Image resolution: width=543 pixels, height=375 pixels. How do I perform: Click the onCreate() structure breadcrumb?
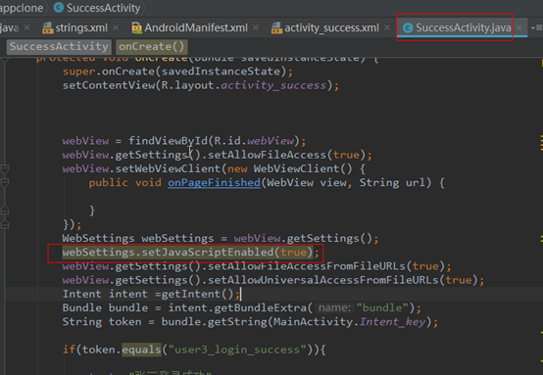[x=152, y=47]
